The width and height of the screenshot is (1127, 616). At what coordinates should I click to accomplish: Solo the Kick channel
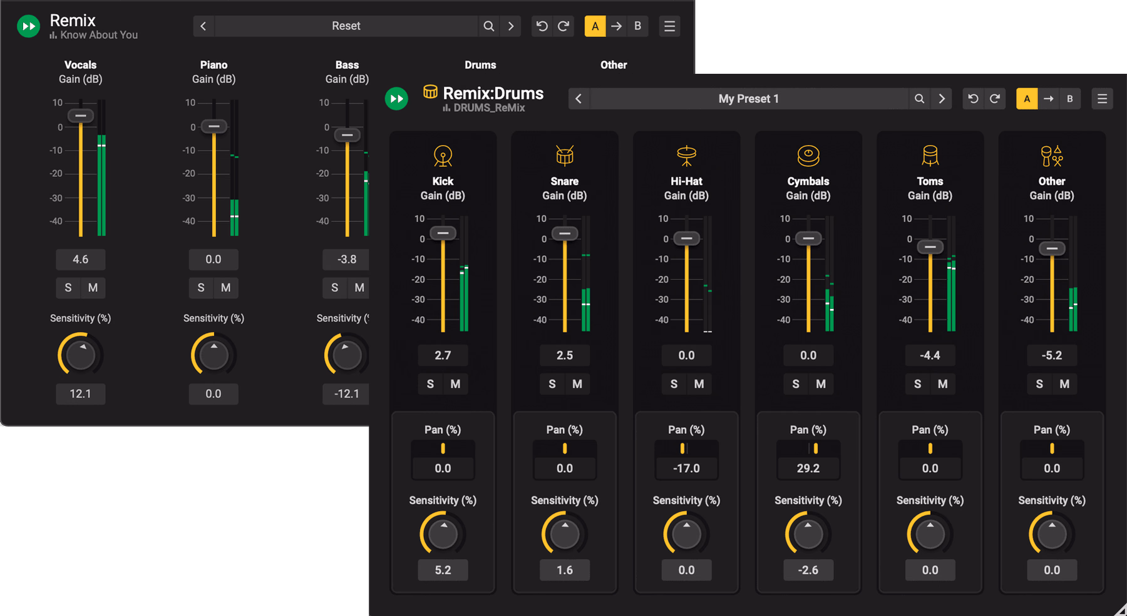430,384
